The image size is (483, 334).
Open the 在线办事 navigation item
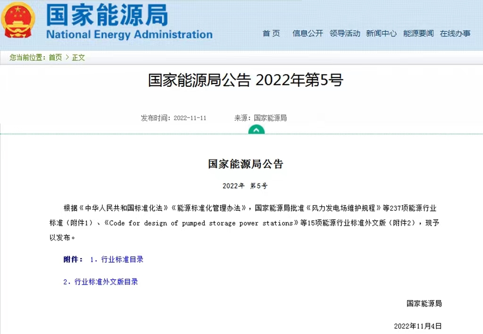455,33
